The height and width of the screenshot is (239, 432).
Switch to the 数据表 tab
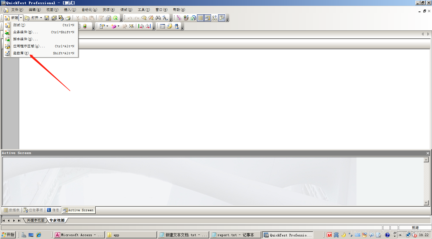12,210
